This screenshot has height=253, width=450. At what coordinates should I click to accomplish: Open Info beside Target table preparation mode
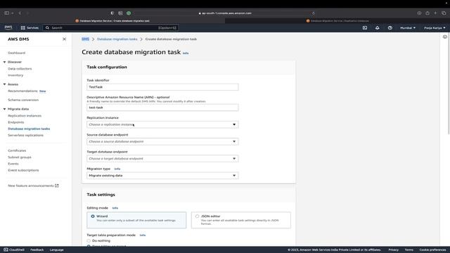[142, 235]
